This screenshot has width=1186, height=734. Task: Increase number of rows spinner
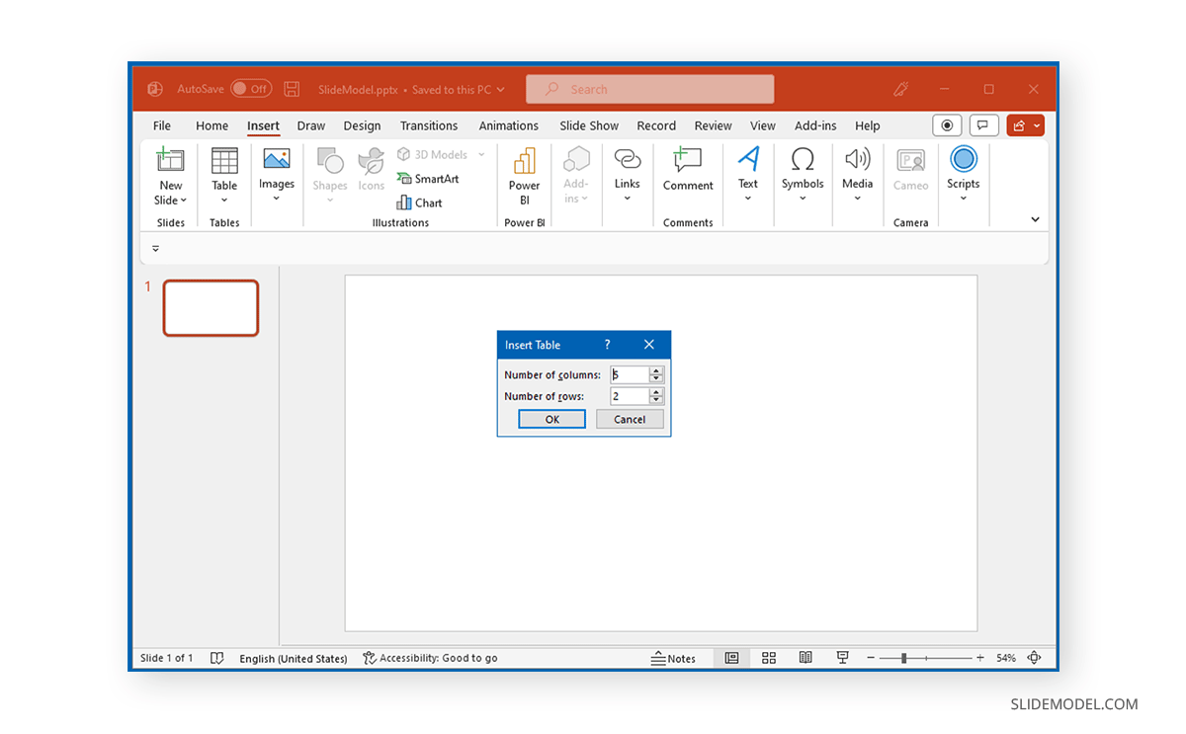coord(656,392)
